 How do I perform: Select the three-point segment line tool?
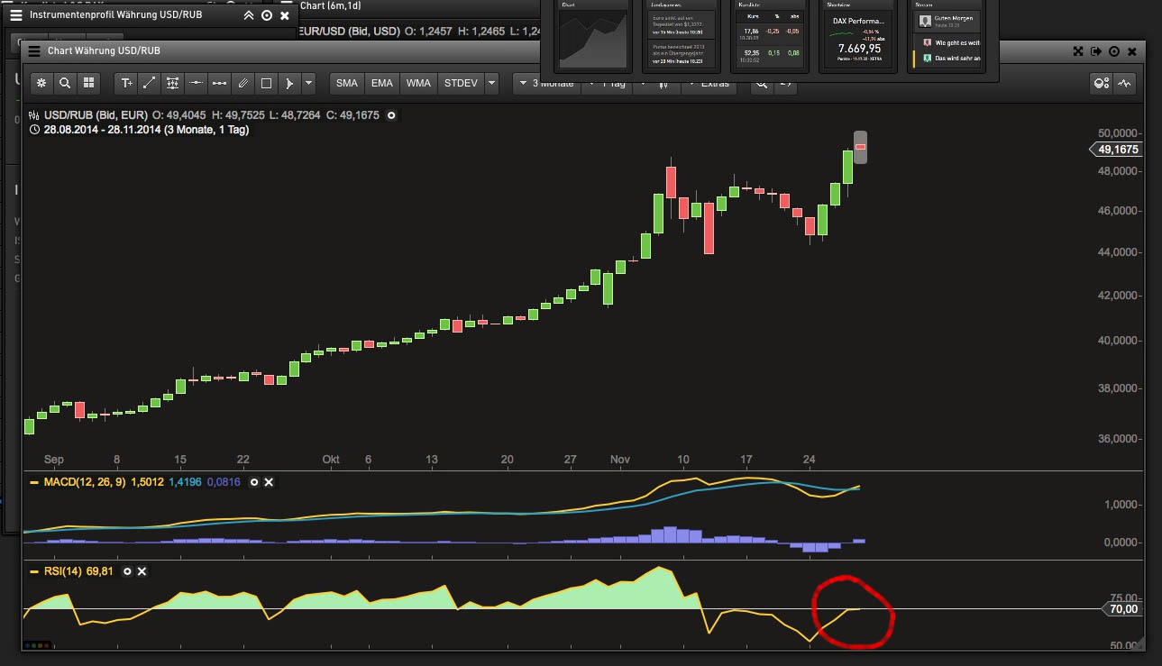[x=219, y=83]
